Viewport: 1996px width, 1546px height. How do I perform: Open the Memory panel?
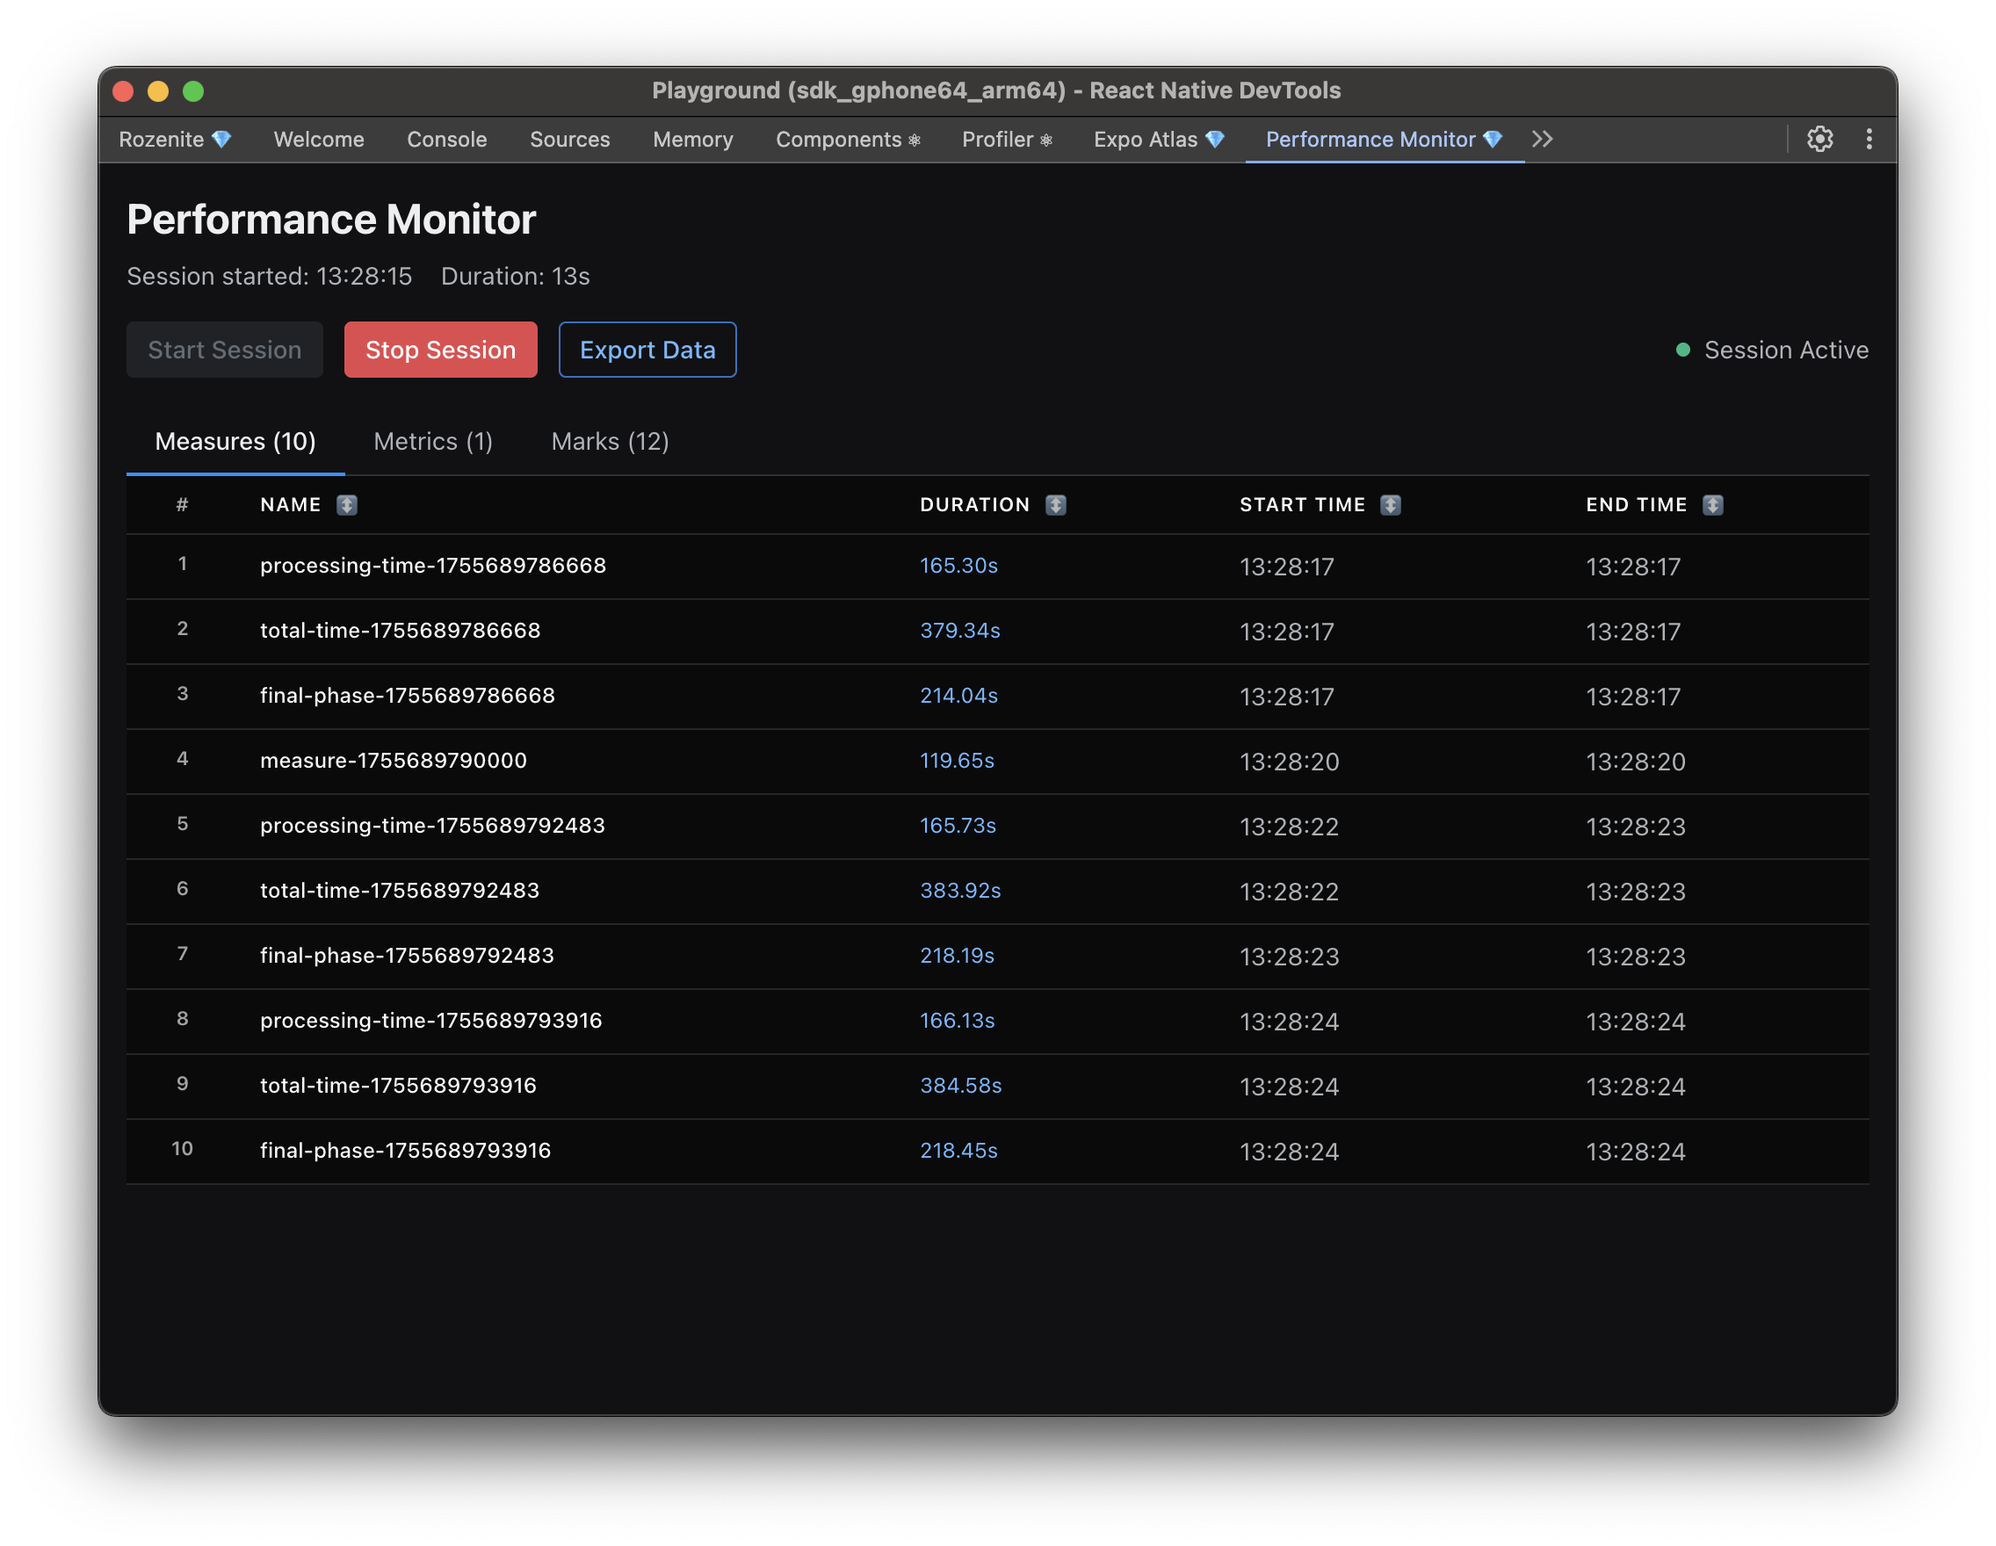point(692,139)
